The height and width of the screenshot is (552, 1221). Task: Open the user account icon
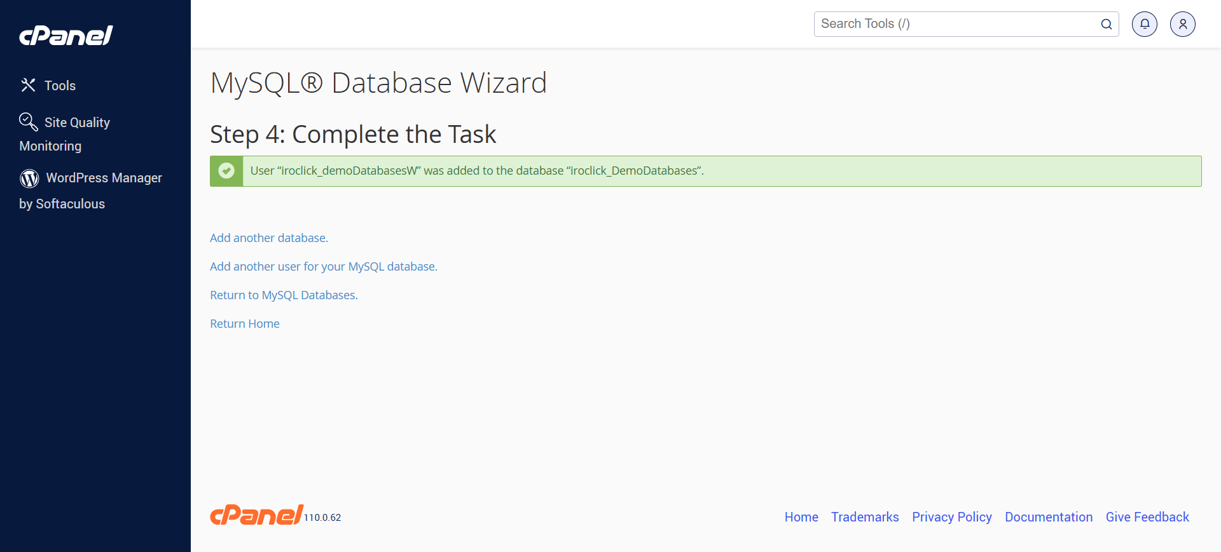pyautogui.click(x=1182, y=24)
